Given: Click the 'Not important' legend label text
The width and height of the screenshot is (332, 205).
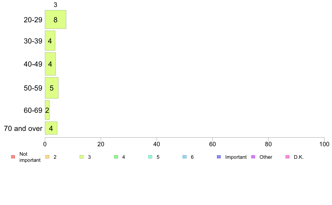Looking at the screenshot, I should coord(30,157).
